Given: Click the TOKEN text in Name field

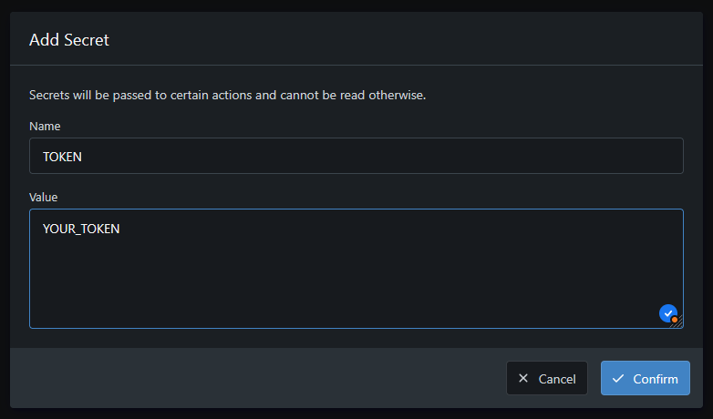Looking at the screenshot, I should click(63, 157).
